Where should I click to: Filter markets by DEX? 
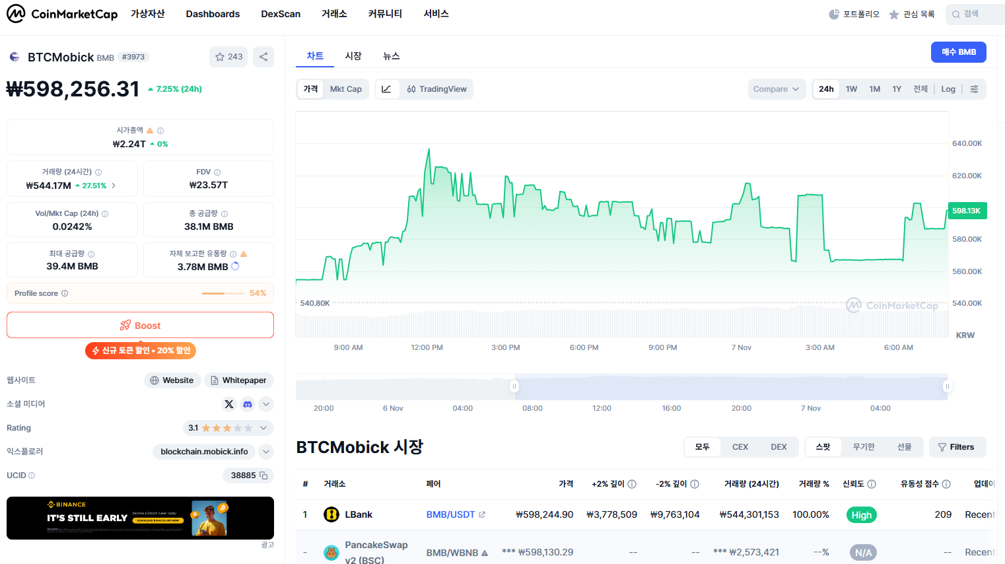click(x=779, y=447)
